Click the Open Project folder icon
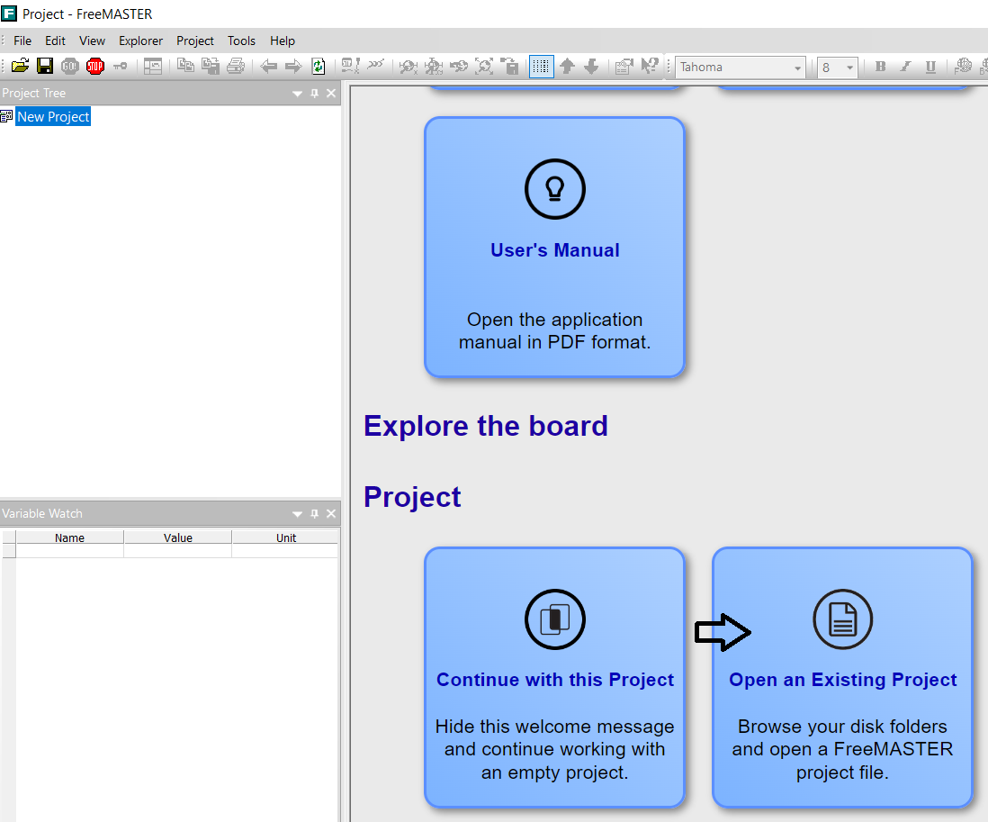Screen dimensions: 988x822 [20, 67]
